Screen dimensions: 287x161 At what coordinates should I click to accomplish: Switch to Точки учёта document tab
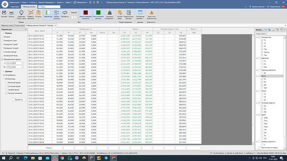[20, 26]
